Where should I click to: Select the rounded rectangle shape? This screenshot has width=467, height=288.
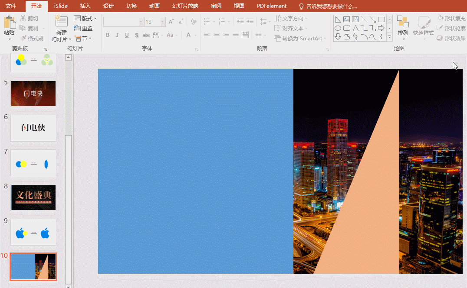(346, 28)
